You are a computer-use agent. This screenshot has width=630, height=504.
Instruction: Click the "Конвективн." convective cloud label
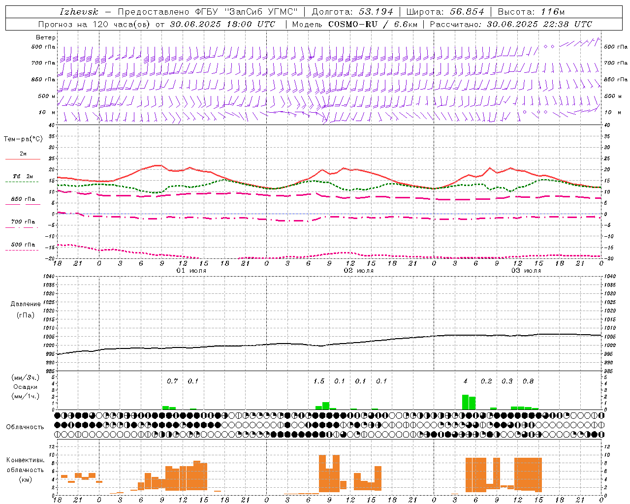(x=26, y=460)
